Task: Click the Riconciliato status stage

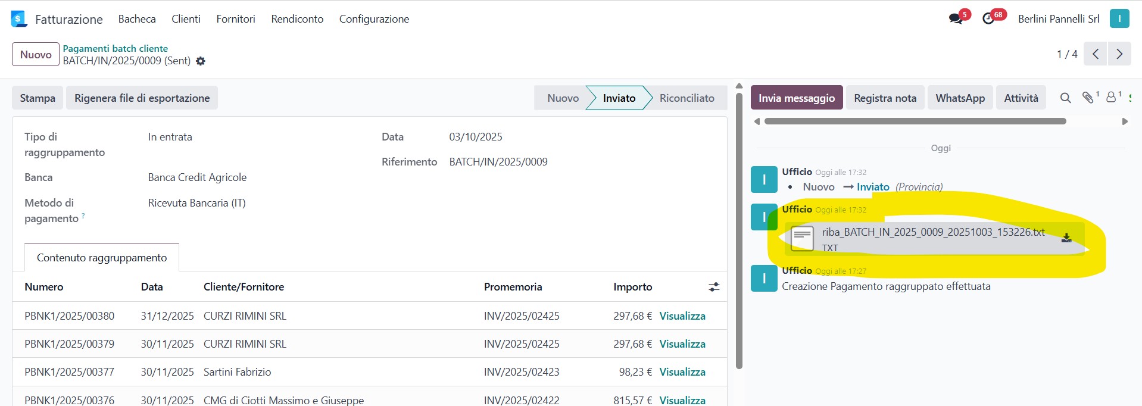Action: [x=687, y=98]
